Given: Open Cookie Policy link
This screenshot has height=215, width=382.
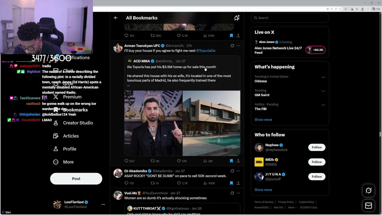Looking at the screenshot, I should pyautogui.click(x=306, y=202).
